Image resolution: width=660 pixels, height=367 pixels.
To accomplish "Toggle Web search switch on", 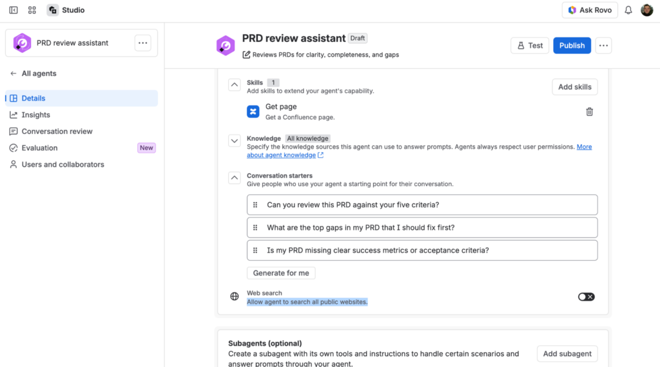I will pyautogui.click(x=586, y=297).
